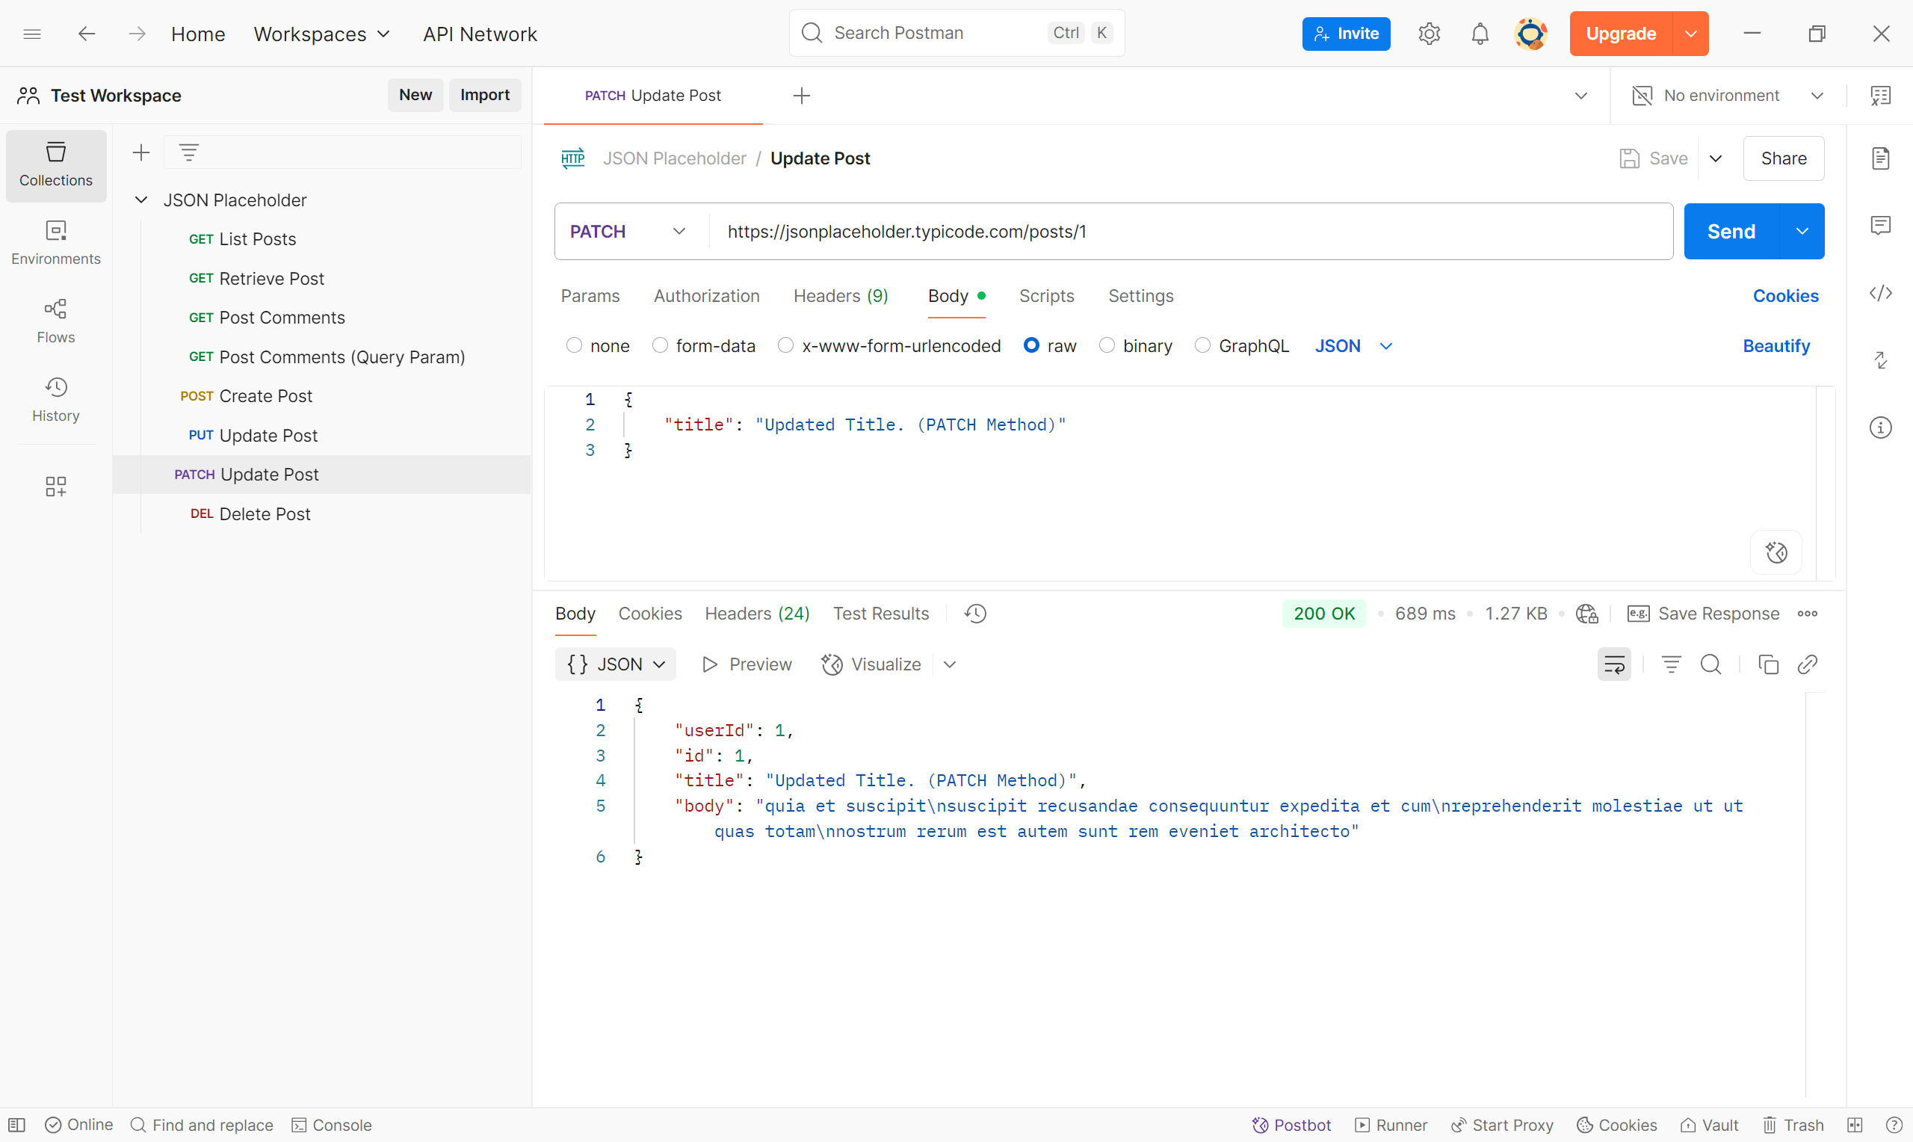Open the PATCH method dropdown

pos(629,232)
